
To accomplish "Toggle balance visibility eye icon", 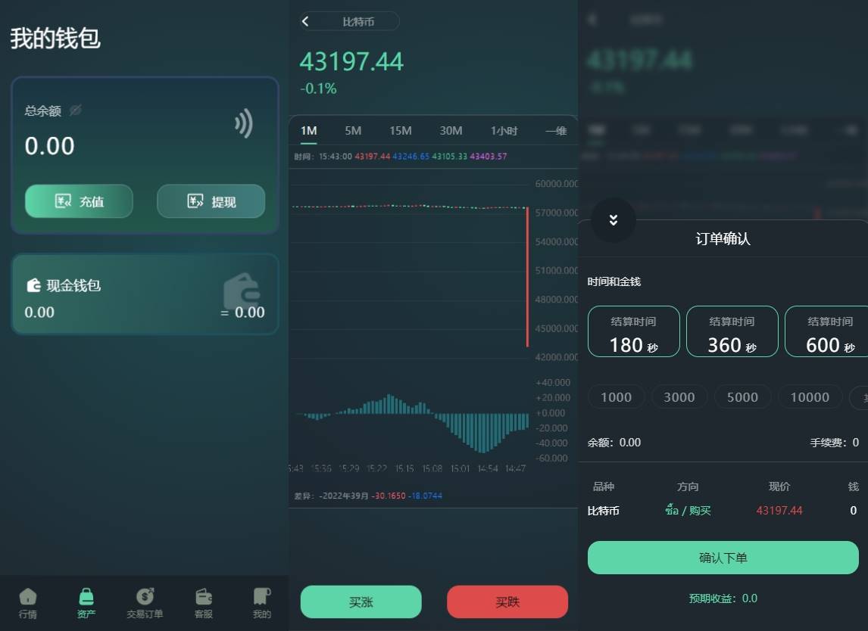I will point(75,110).
